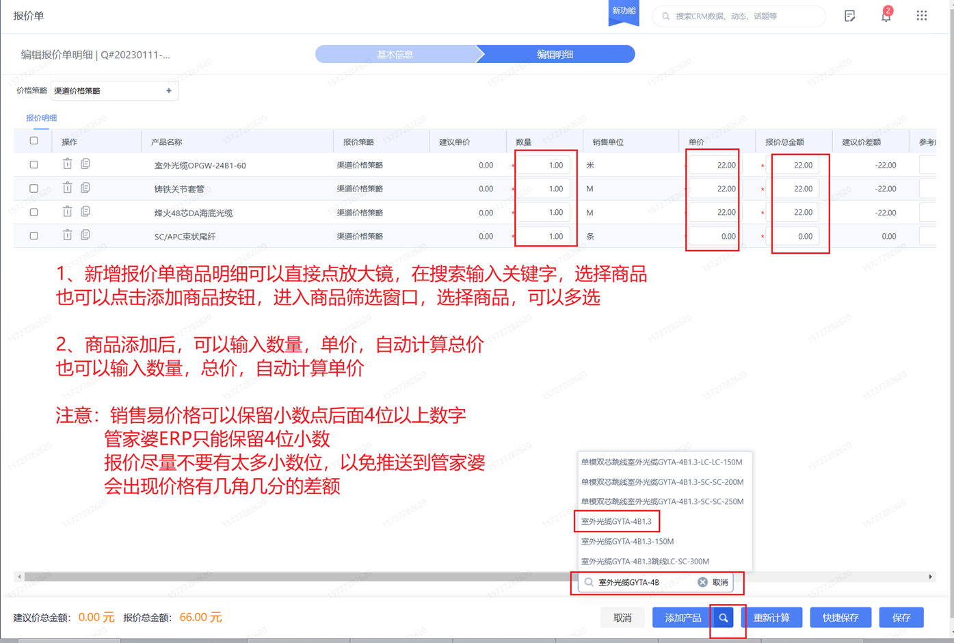Check the 室外光缆OPGW-24B1-60 row checkbox
The height and width of the screenshot is (643, 954).
34,165
